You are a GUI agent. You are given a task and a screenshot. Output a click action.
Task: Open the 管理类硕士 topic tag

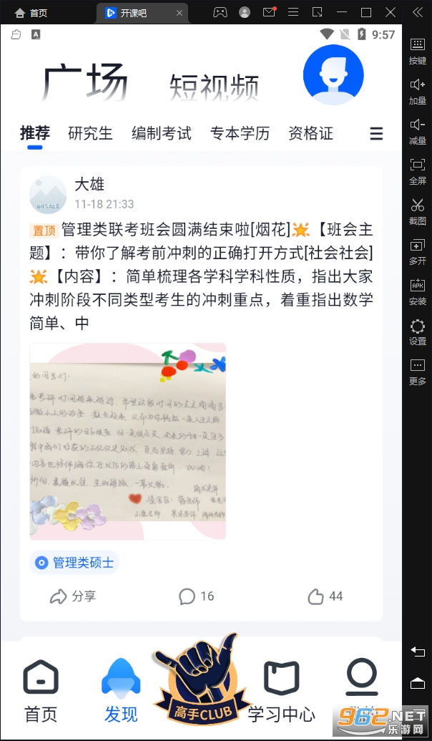74,562
